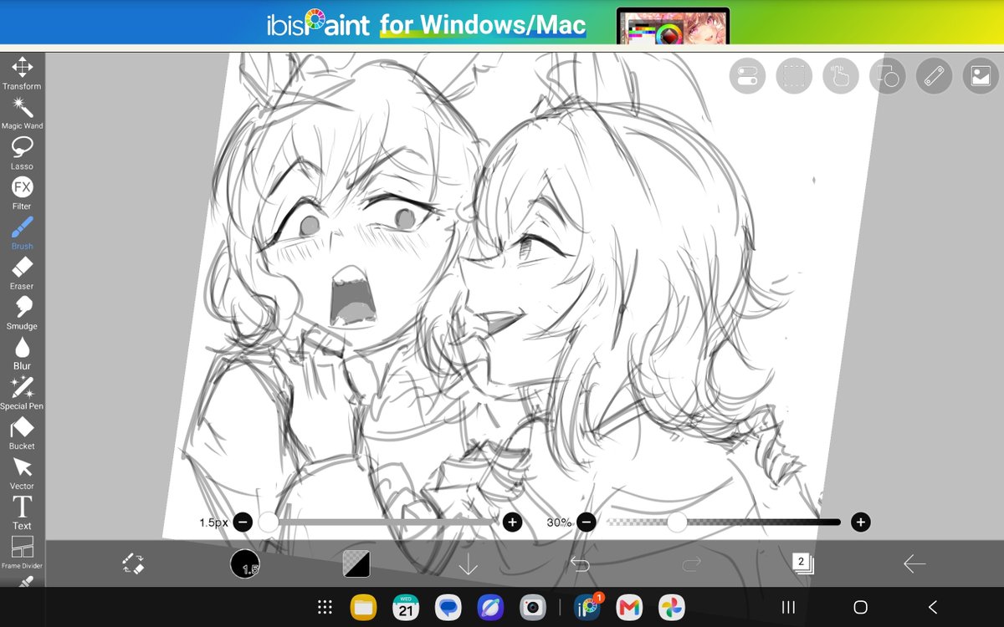Viewport: 1004px width, 627px height.
Task: Select the Smudge tool
Action: point(22,313)
